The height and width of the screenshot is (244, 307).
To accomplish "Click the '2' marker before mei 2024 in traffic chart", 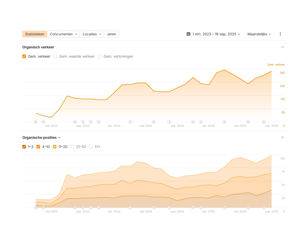I will (x=130, y=122).
